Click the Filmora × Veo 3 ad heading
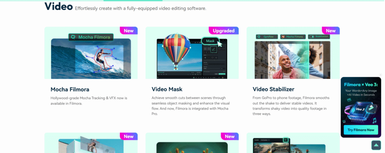The width and height of the screenshot is (385, 153). click(x=361, y=85)
